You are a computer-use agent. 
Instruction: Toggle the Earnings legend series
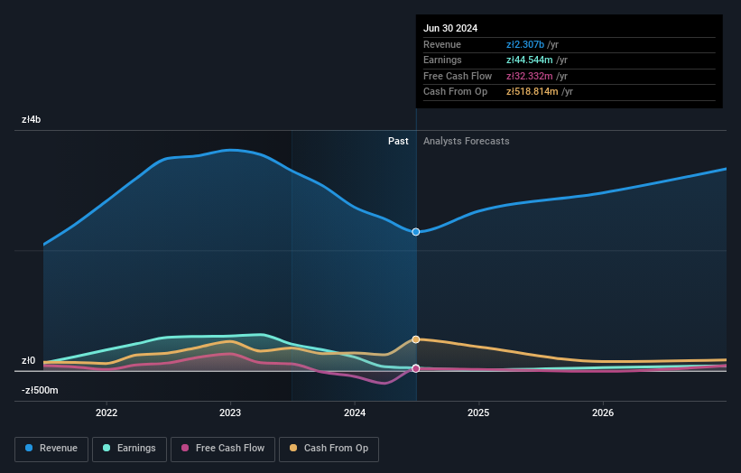(x=129, y=449)
